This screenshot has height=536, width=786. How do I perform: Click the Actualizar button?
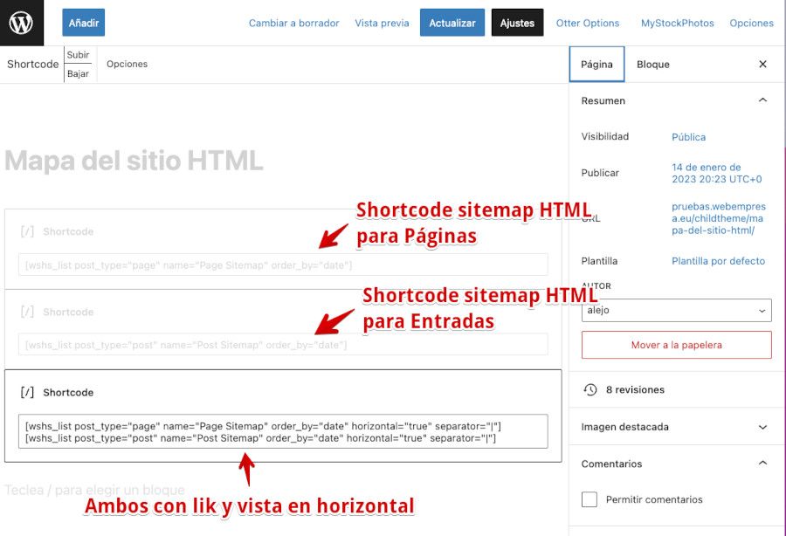[452, 23]
